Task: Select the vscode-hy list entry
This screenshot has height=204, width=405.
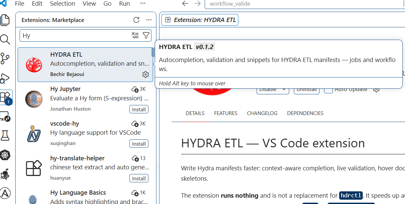Action: [85, 134]
